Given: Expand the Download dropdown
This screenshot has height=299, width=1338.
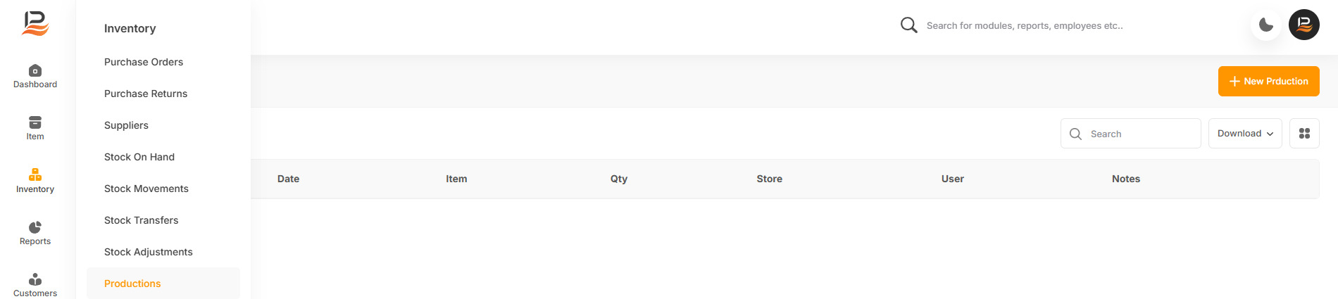Looking at the screenshot, I should coord(1245,134).
